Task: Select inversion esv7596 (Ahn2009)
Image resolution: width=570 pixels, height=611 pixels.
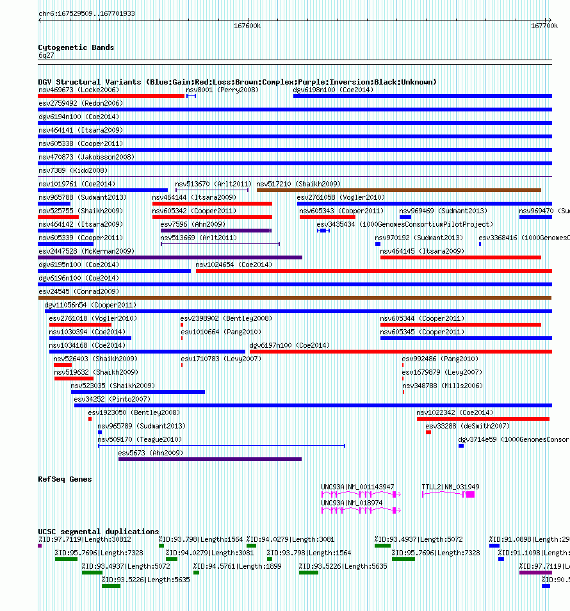Action: pyautogui.click(x=216, y=231)
